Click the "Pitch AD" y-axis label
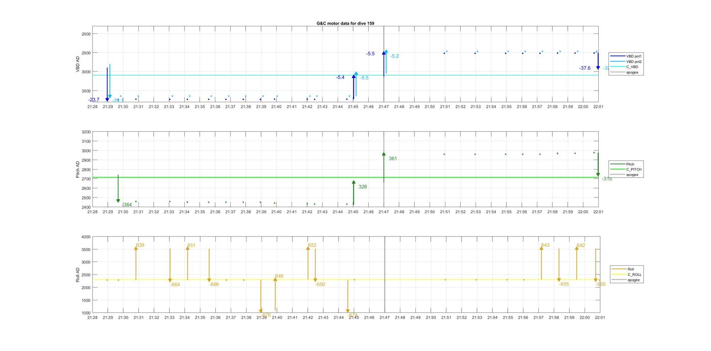711x351 pixels. (x=78, y=169)
